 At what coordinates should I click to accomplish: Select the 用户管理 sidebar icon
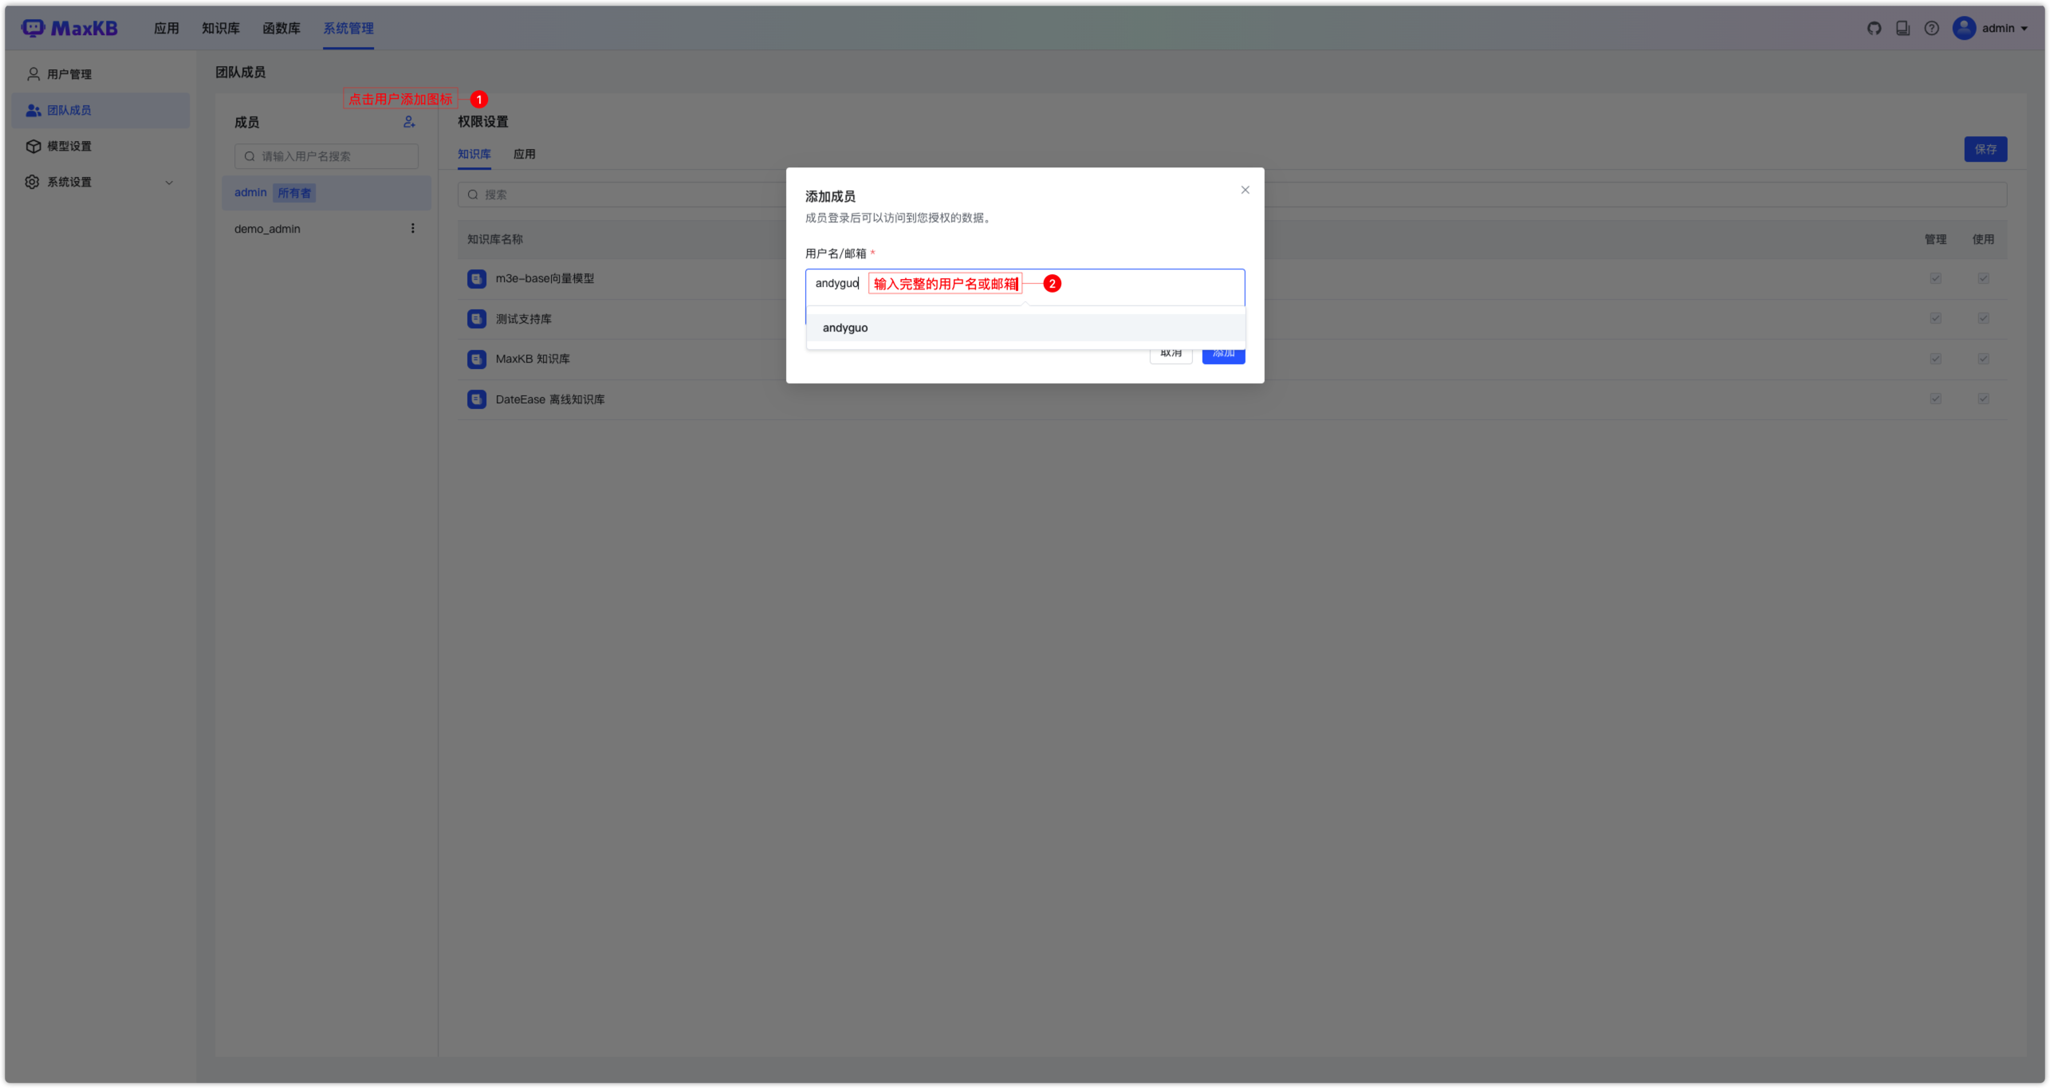(x=33, y=73)
